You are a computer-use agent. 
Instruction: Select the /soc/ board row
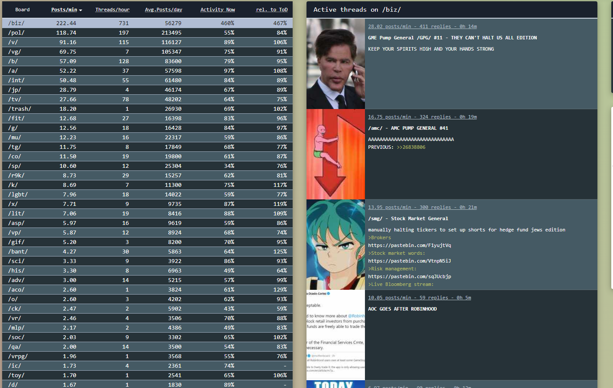(x=147, y=337)
